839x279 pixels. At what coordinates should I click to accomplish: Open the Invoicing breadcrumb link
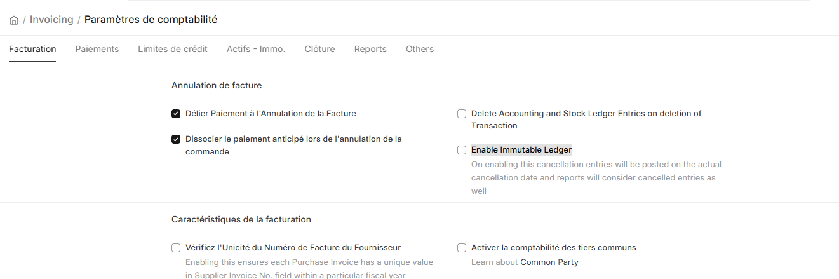[51, 20]
